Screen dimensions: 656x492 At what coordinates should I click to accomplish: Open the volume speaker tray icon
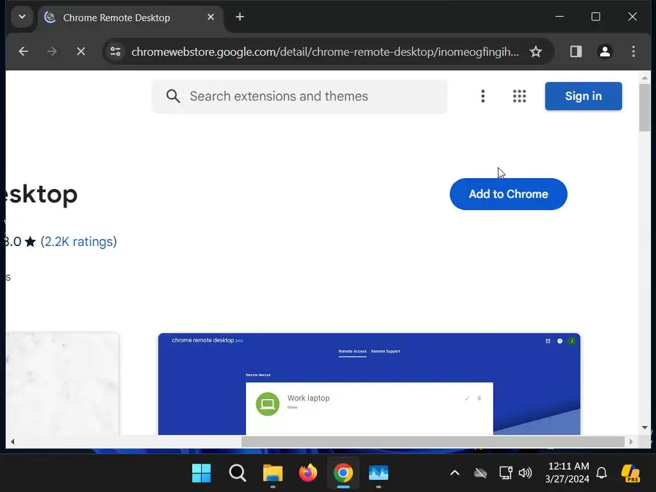525,473
